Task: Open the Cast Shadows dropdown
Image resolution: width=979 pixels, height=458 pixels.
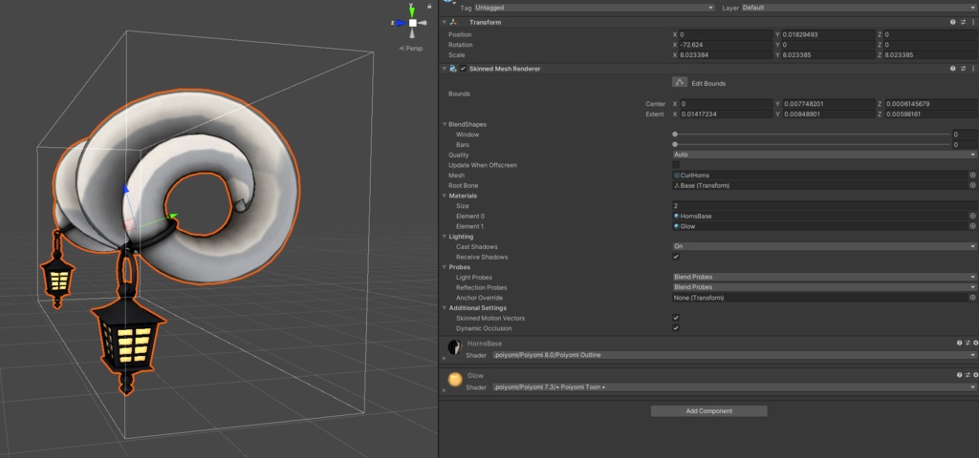Action: (824, 247)
